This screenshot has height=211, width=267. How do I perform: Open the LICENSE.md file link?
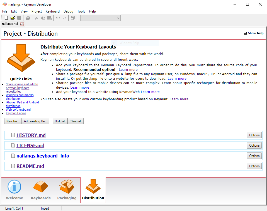(x=30, y=145)
